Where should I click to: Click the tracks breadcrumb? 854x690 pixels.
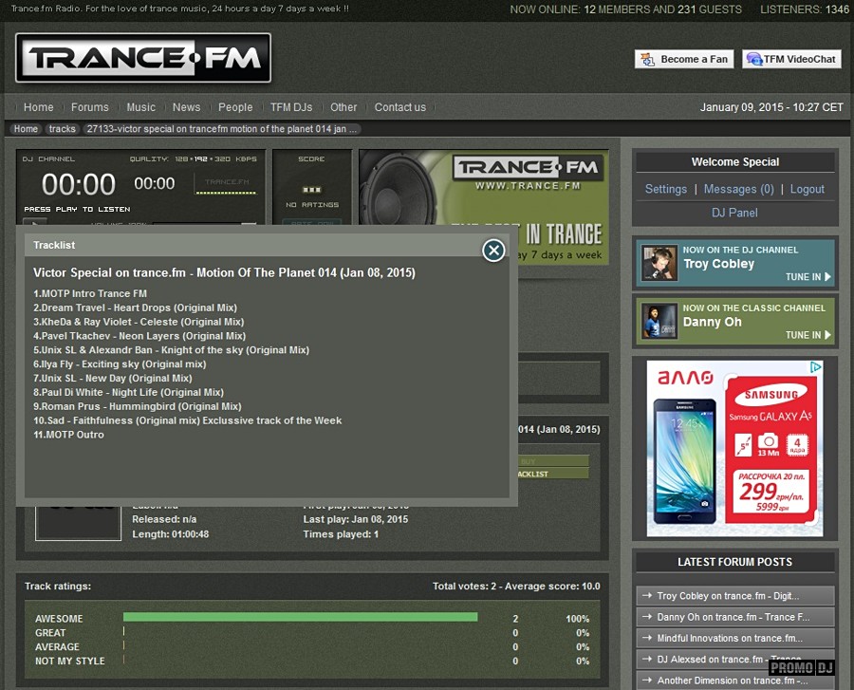pyautogui.click(x=63, y=129)
